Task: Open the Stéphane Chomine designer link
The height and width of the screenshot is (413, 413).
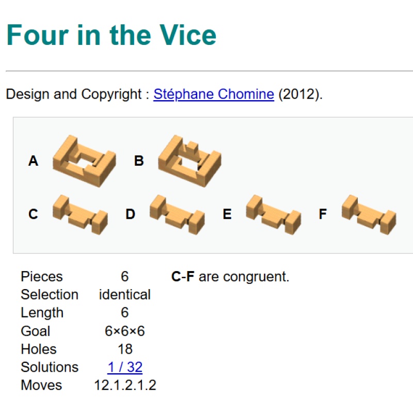Action: (213, 94)
